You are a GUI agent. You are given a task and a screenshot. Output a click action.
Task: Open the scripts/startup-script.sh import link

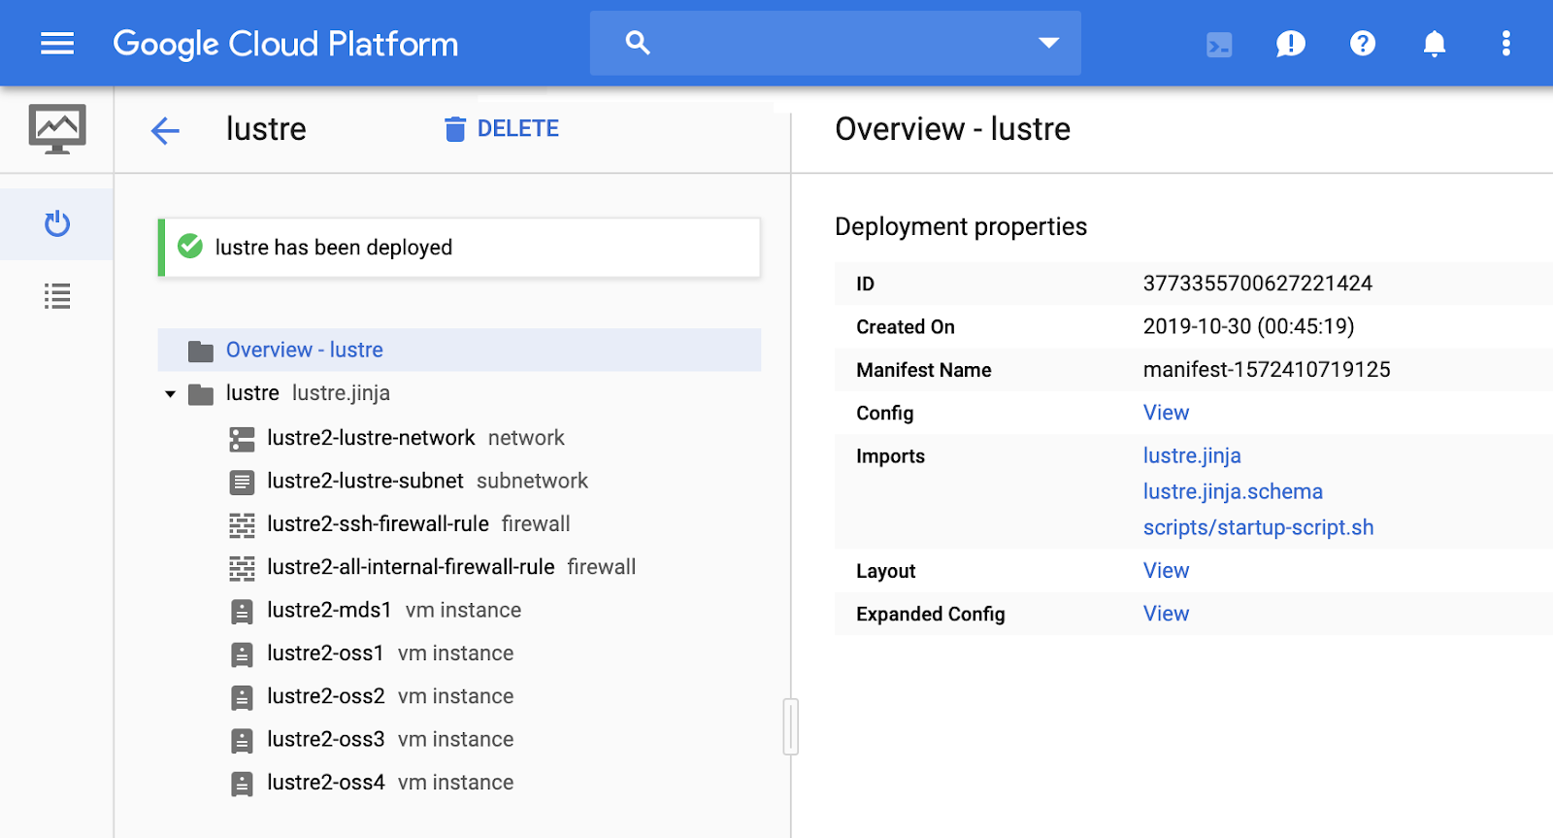1258,527
